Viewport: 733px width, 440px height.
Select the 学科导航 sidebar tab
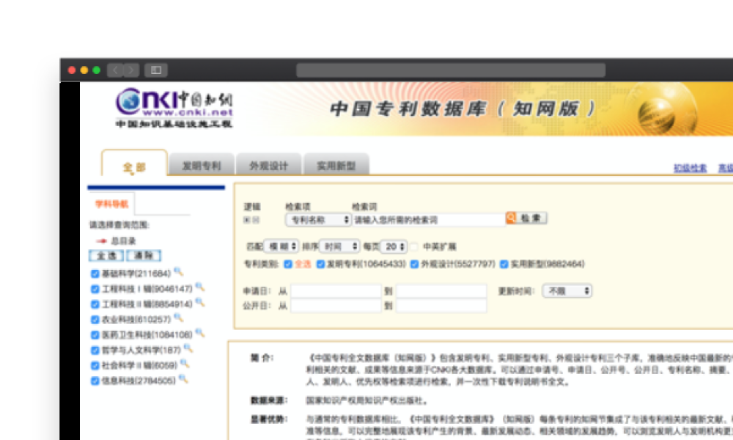coord(111,204)
